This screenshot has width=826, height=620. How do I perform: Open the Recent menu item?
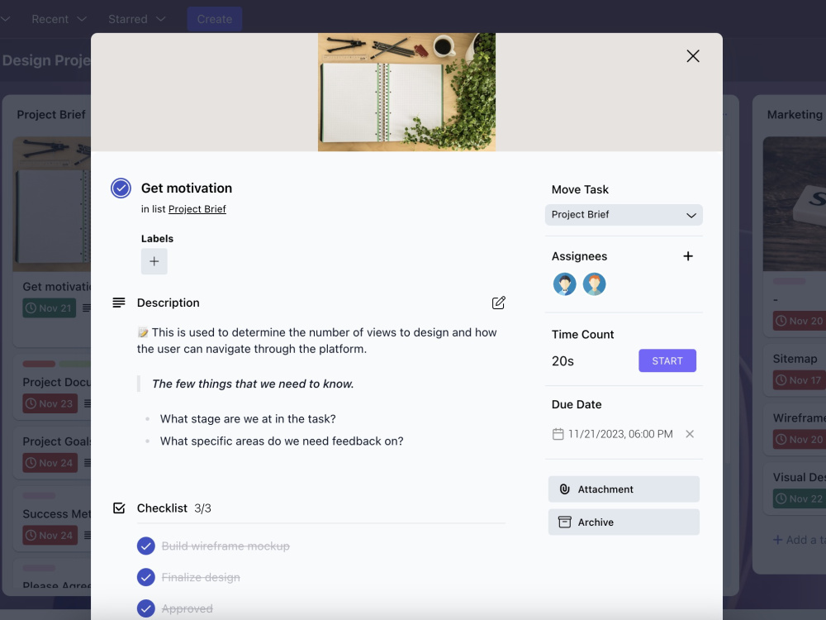(50, 18)
